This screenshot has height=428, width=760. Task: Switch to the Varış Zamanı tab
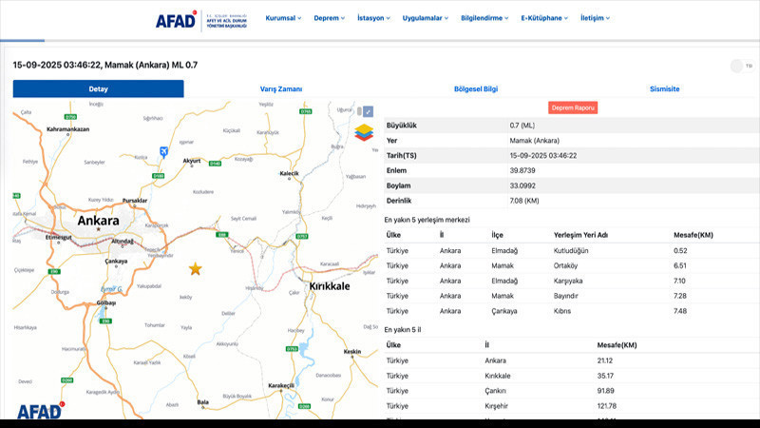(281, 88)
